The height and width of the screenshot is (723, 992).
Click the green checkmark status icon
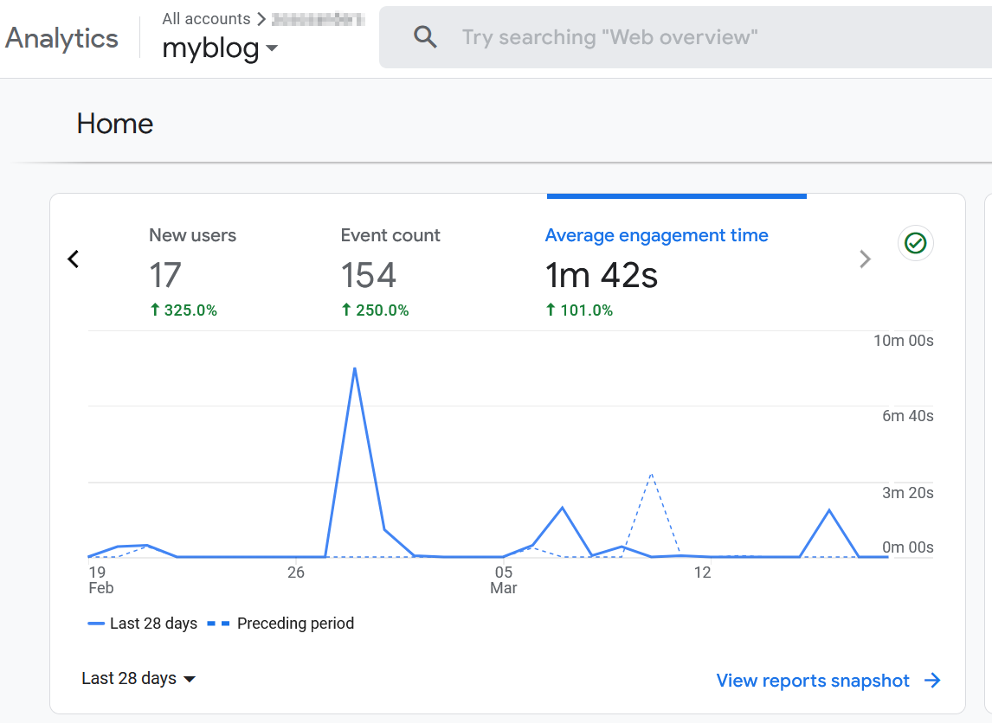click(x=915, y=244)
